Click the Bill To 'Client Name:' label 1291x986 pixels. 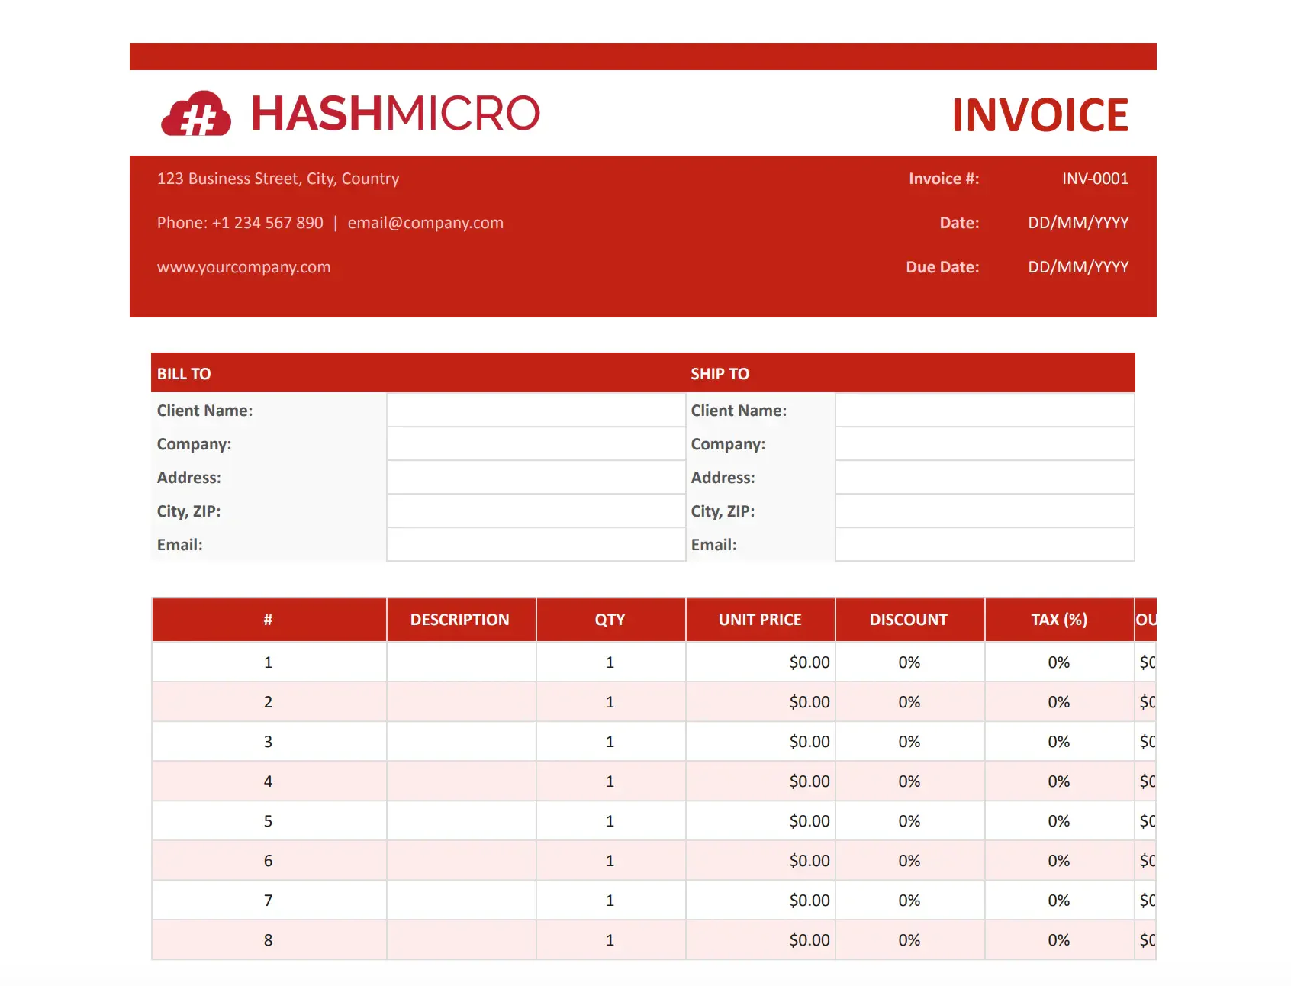[x=204, y=411]
